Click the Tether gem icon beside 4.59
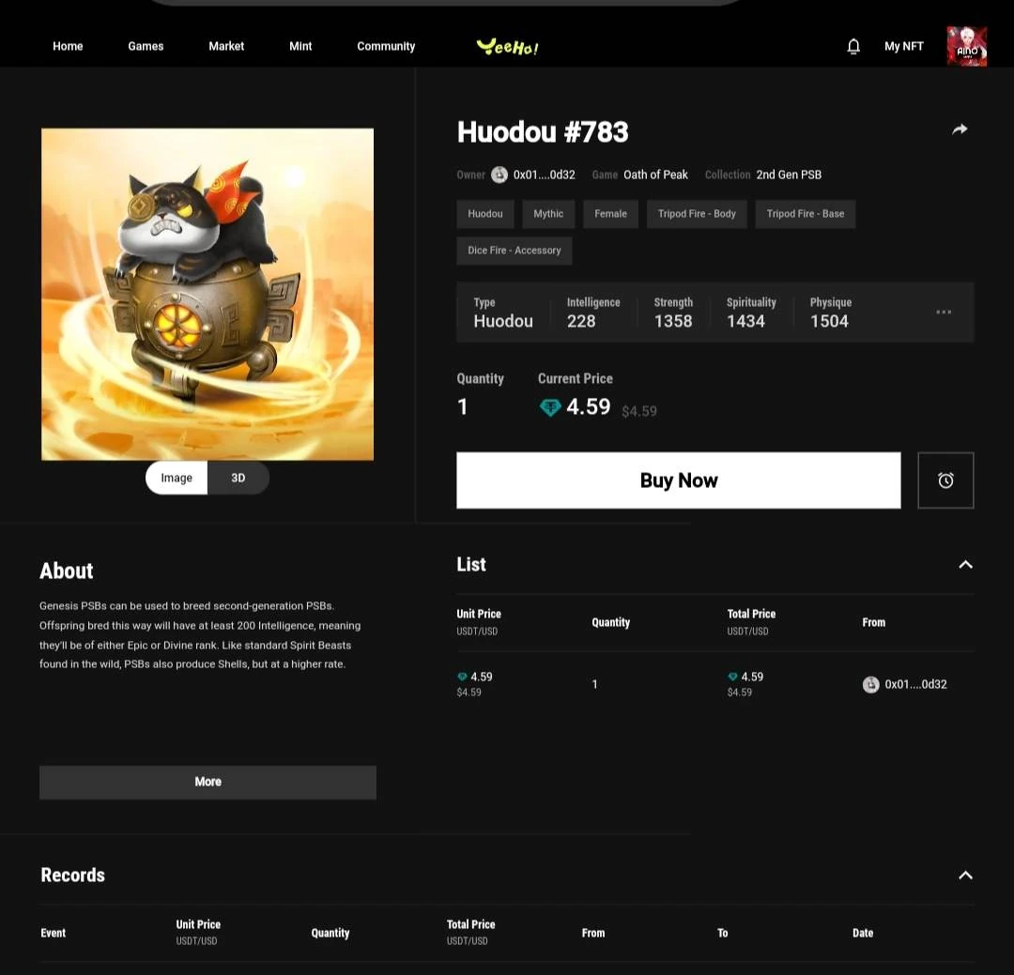1014x975 pixels. pos(550,407)
